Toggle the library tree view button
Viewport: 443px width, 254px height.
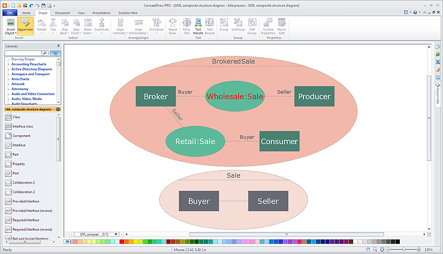pos(55,53)
